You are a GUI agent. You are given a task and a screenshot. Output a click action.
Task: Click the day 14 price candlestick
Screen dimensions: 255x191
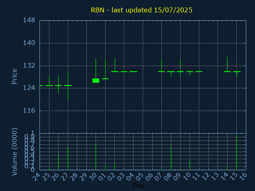coord(228,64)
